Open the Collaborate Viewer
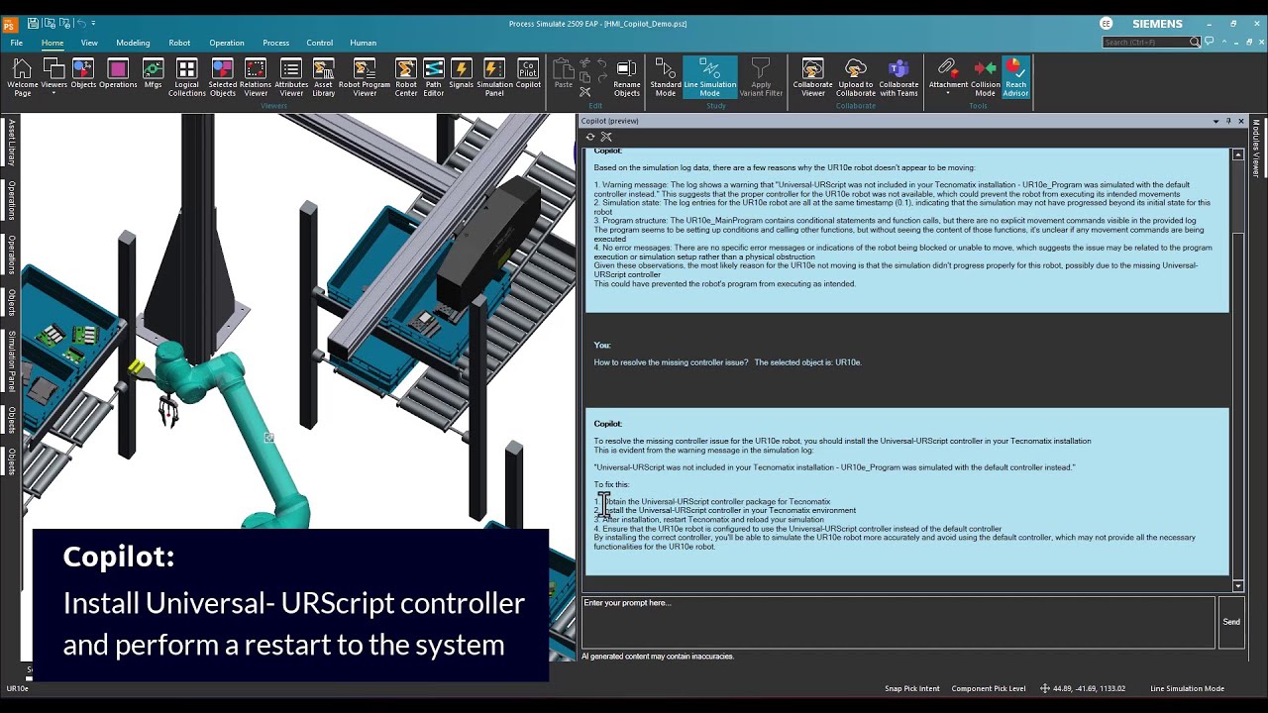Image resolution: width=1268 pixels, height=713 pixels. click(812, 77)
